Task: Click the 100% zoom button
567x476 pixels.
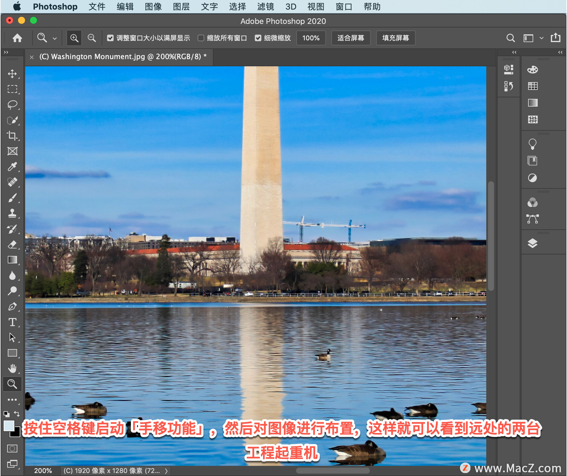Action: (311, 38)
